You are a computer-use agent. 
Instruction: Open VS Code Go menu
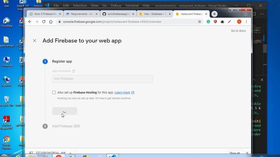click(105, 6)
